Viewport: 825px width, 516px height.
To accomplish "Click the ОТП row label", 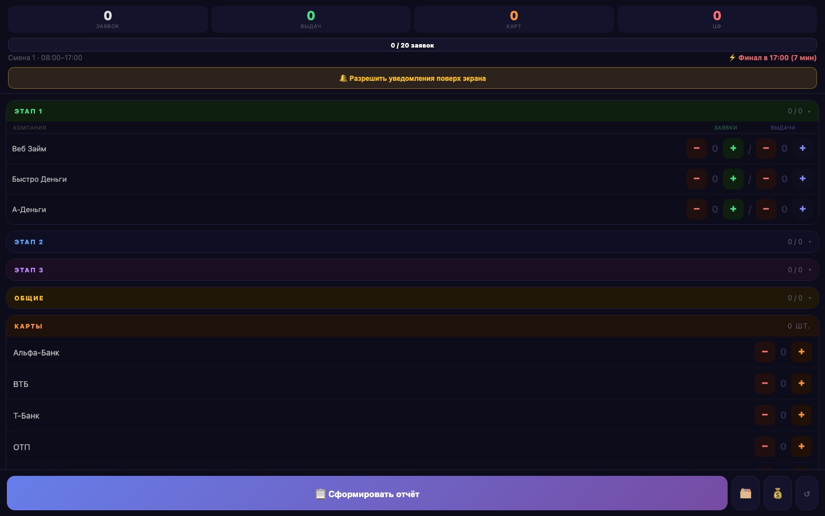I will point(22,447).
